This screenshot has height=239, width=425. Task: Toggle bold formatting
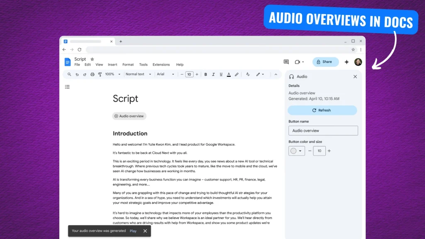pyautogui.click(x=205, y=74)
